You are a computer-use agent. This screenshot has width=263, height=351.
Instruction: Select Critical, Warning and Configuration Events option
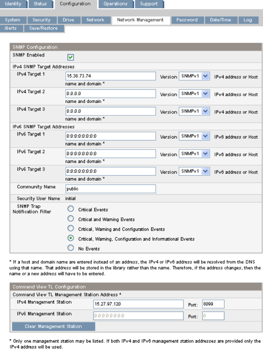(71, 229)
